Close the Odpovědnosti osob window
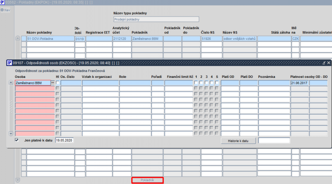This screenshot has width=332, height=184. [x=329, y=63]
